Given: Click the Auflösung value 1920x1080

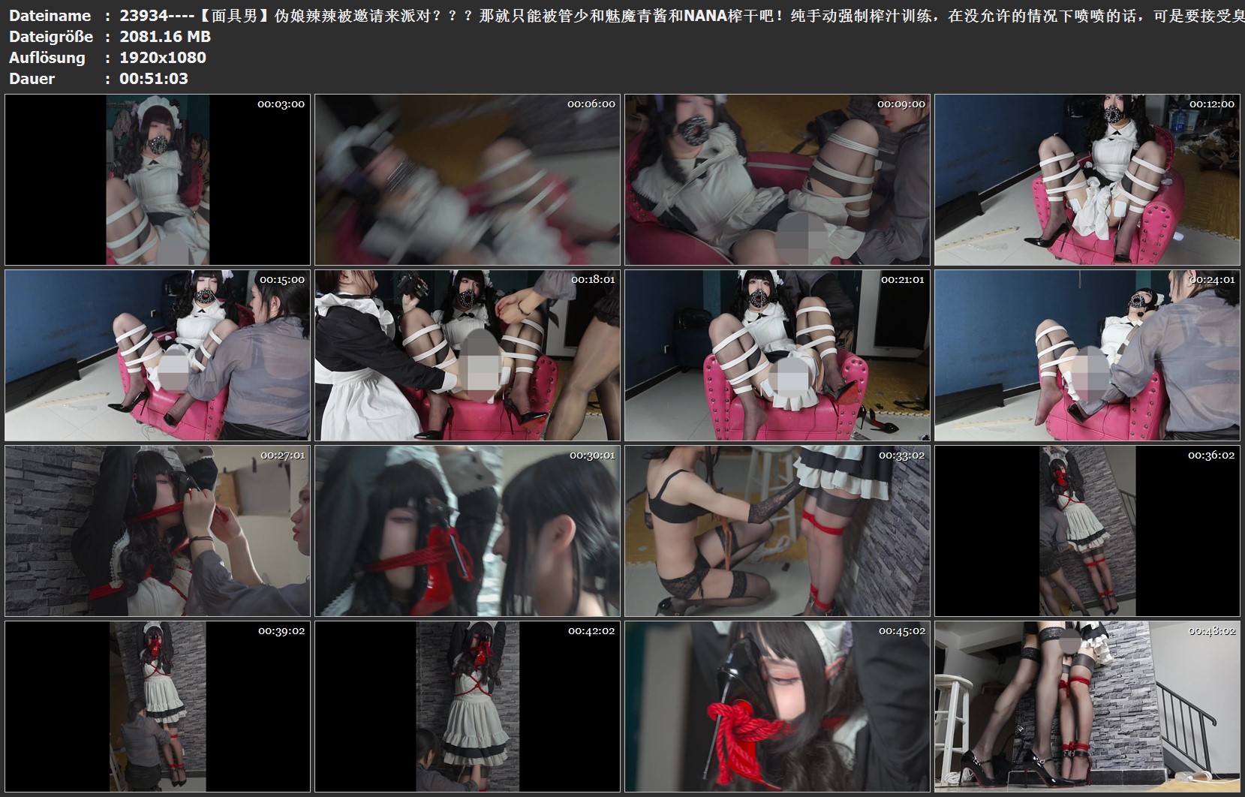Looking at the screenshot, I should click(x=162, y=58).
